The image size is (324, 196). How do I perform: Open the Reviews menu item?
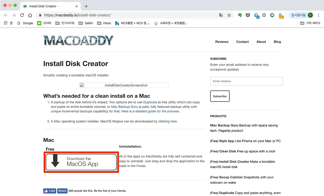(x=222, y=42)
